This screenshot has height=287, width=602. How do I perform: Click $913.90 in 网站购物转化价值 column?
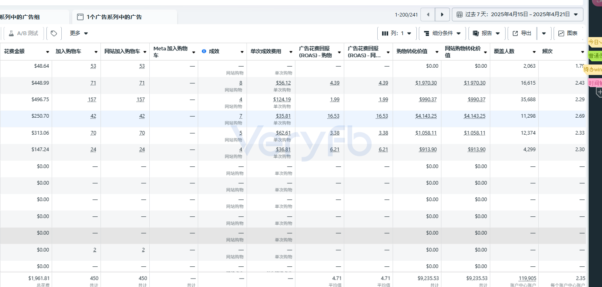coord(477,150)
